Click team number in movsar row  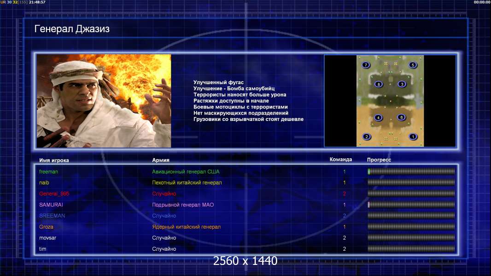[x=344, y=238]
